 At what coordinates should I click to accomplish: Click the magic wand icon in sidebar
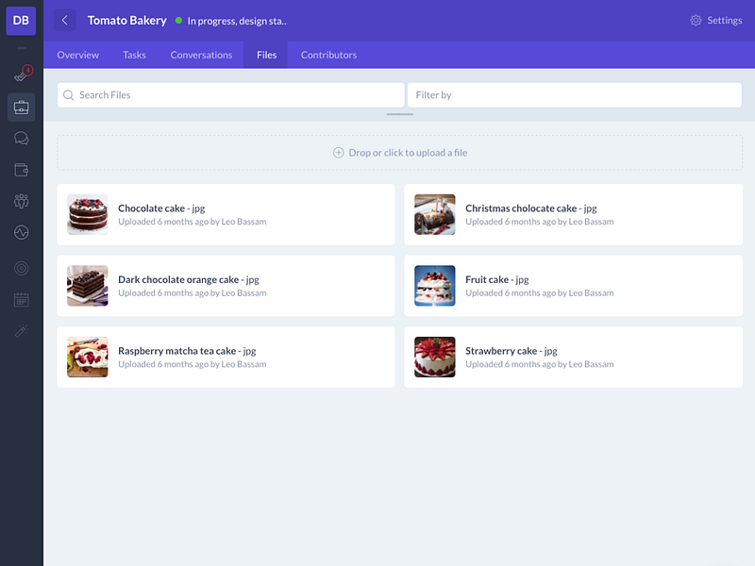coord(21,331)
